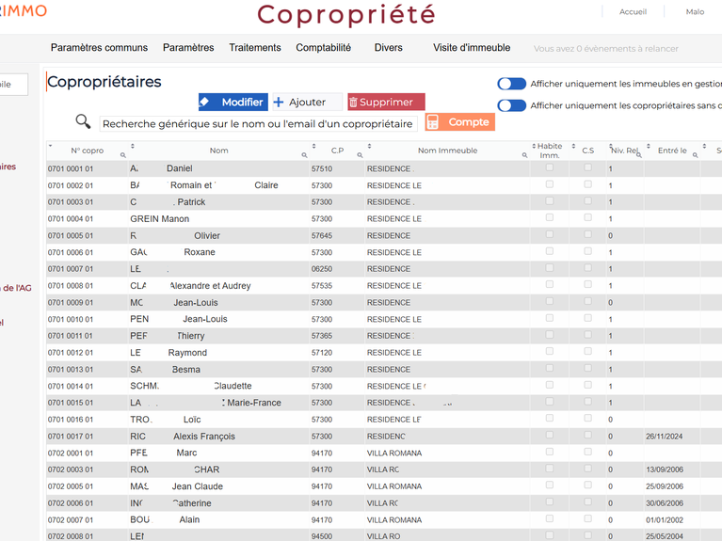Click the Modifier button
This screenshot has width=722, height=541.
click(233, 102)
